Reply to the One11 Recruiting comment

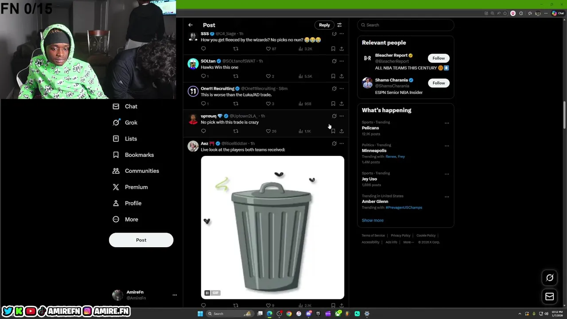tap(203, 104)
